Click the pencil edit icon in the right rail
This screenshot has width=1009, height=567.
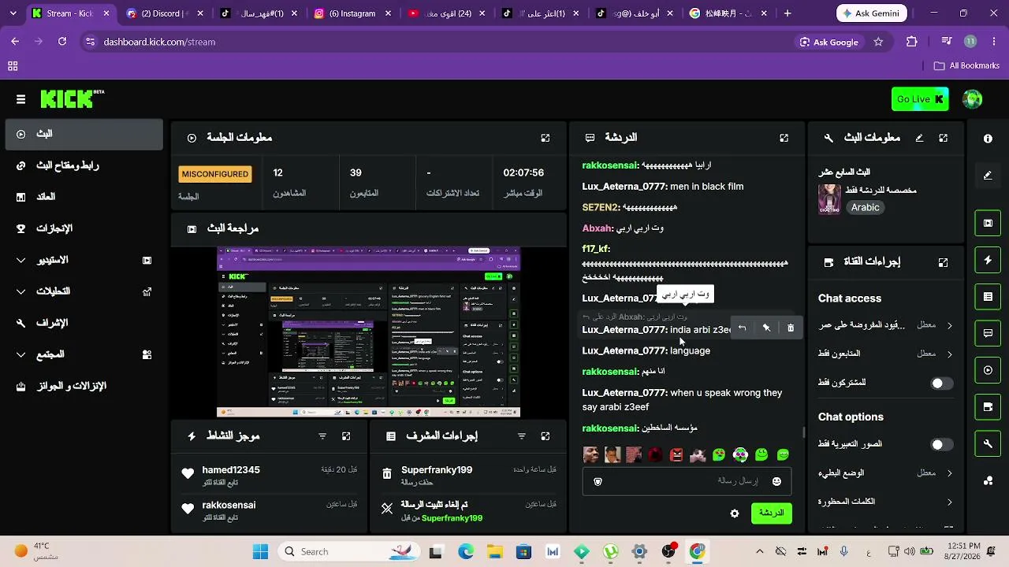pyautogui.click(x=988, y=176)
